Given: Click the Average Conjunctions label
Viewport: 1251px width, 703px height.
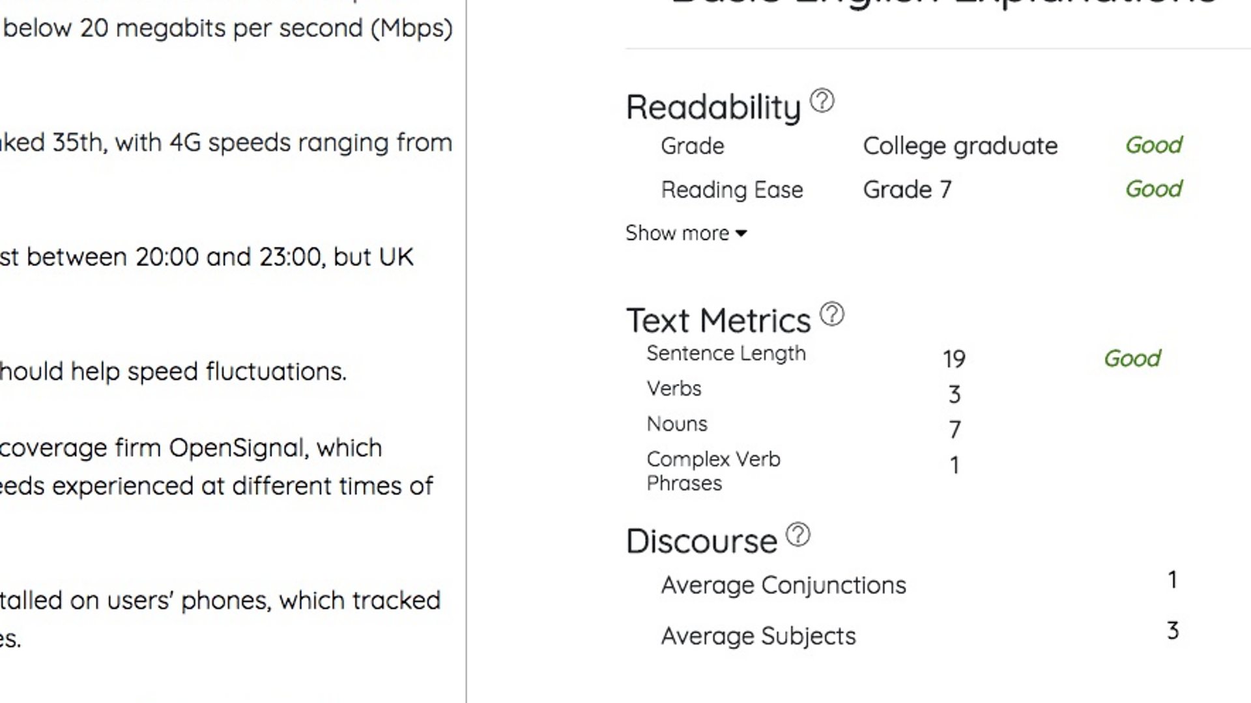Looking at the screenshot, I should coord(783,585).
